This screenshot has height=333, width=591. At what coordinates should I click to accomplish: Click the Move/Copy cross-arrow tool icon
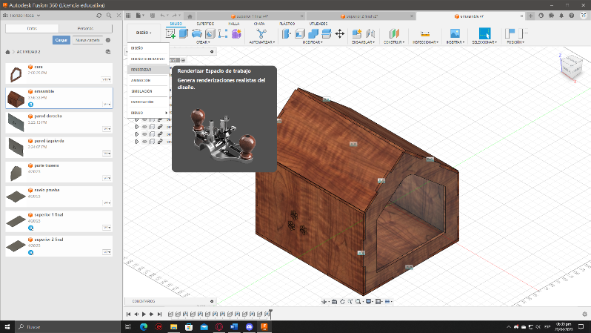click(x=340, y=33)
